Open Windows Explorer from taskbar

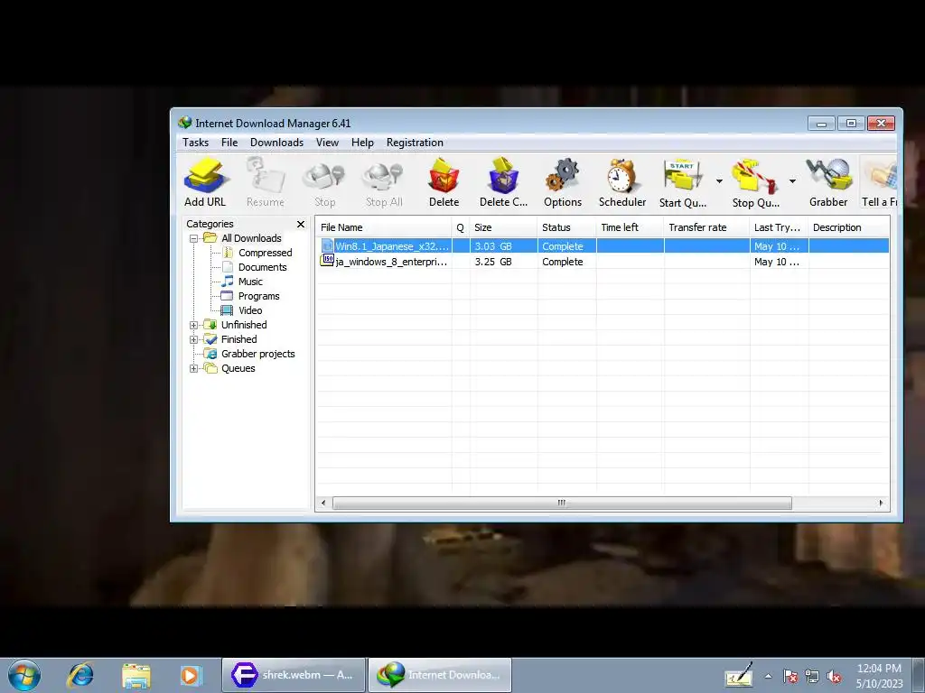click(x=136, y=675)
